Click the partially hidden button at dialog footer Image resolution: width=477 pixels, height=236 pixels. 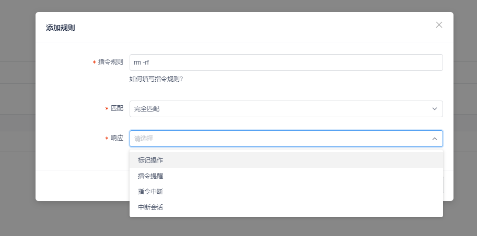444,185
